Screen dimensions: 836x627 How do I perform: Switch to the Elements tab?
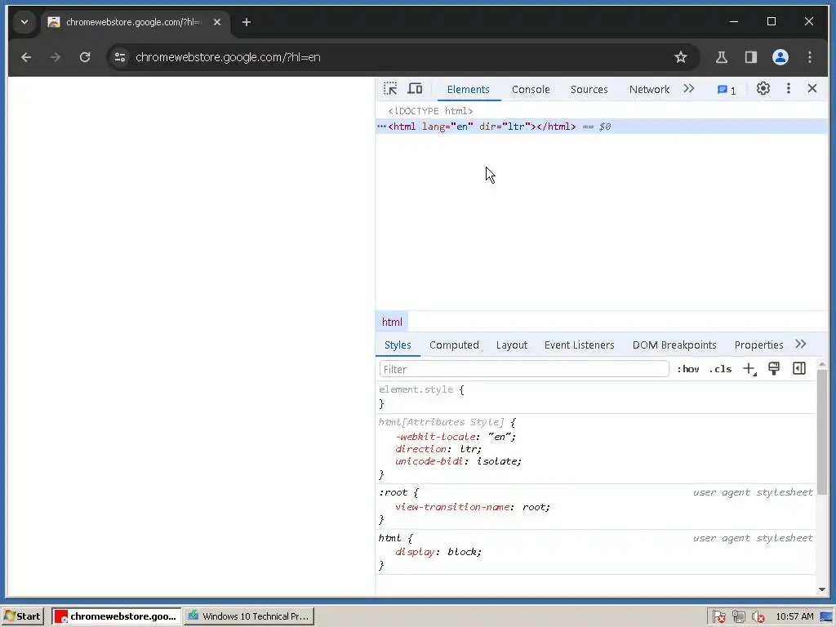(468, 90)
